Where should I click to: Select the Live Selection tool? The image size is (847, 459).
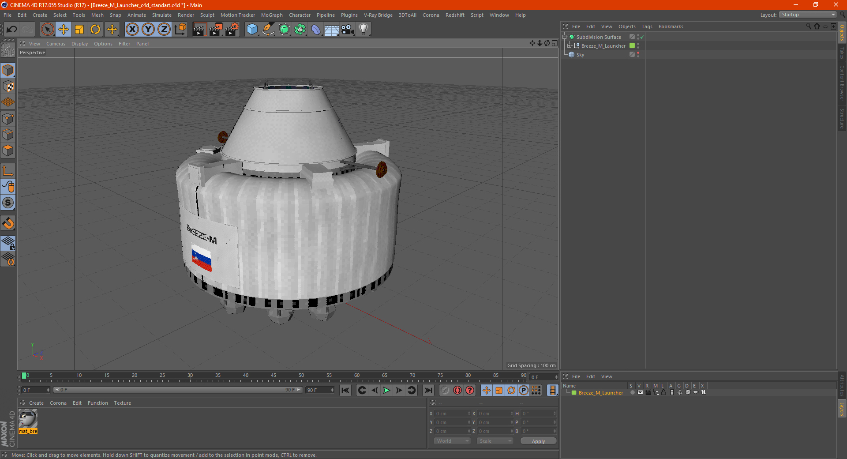pos(47,30)
